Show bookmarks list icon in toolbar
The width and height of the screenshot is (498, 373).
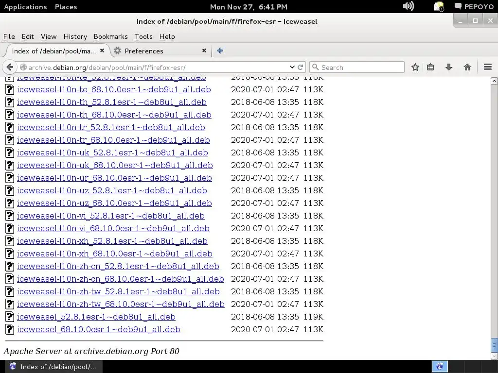(430, 67)
